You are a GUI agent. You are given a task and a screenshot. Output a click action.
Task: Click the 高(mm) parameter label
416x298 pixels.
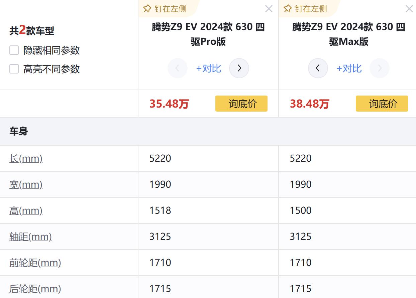(x=26, y=210)
